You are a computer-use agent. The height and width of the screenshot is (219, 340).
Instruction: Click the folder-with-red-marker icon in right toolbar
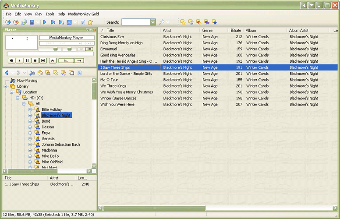pos(198,22)
